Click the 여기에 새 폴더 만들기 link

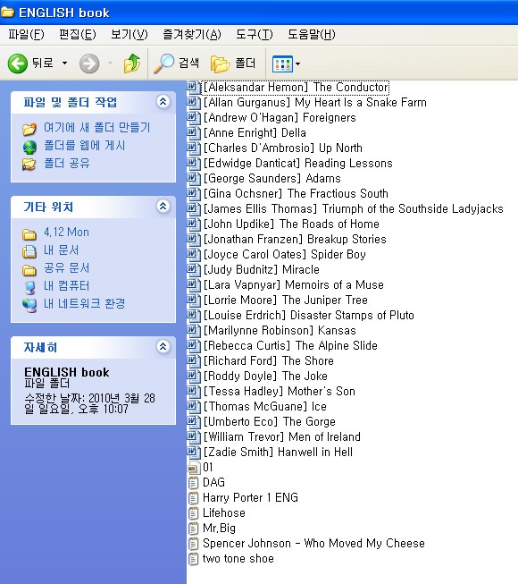(x=96, y=128)
